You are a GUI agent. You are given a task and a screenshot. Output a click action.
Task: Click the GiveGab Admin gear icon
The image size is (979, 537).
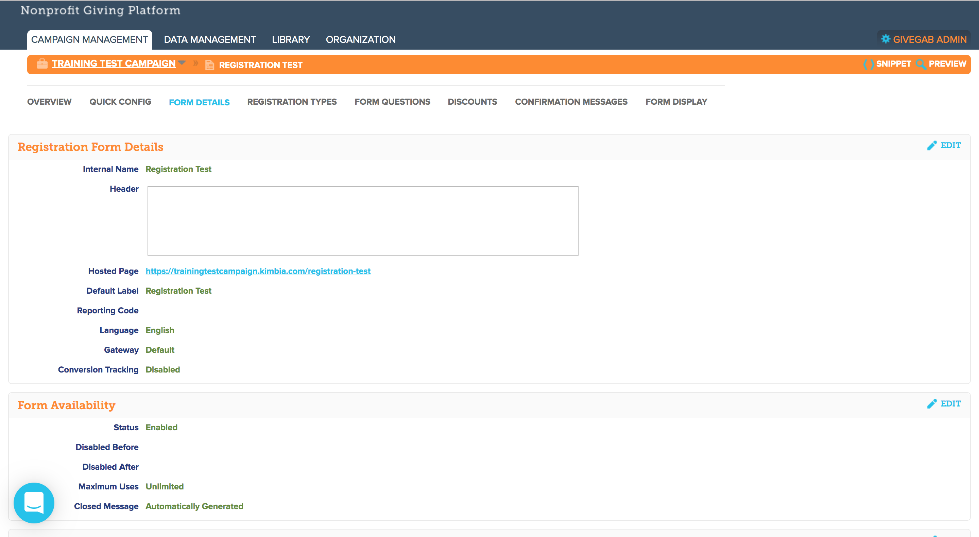click(x=886, y=39)
